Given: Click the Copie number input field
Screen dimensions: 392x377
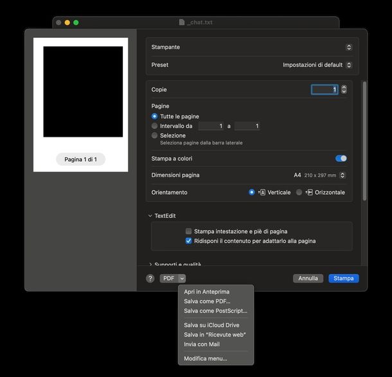Looking at the screenshot, I should (325, 89).
